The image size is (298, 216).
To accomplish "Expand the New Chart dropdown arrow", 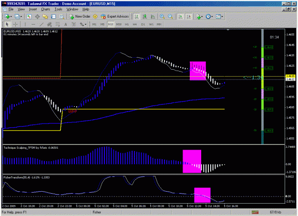I will click(x=11, y=17).
